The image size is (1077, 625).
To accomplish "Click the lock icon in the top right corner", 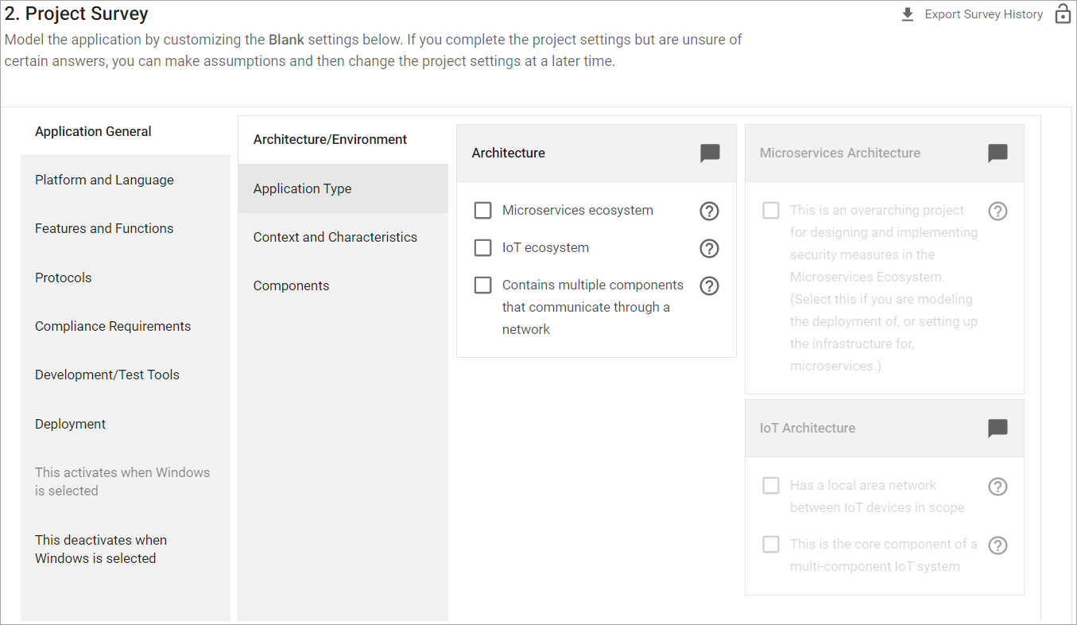I will pyautogui.click(x=1063, y=14).
